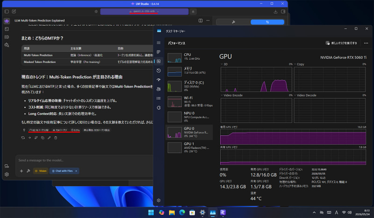Branch the conversation from this message
The height and width of the screenshot is (218, 374).
pyautogui.click(x=36, y=138)
